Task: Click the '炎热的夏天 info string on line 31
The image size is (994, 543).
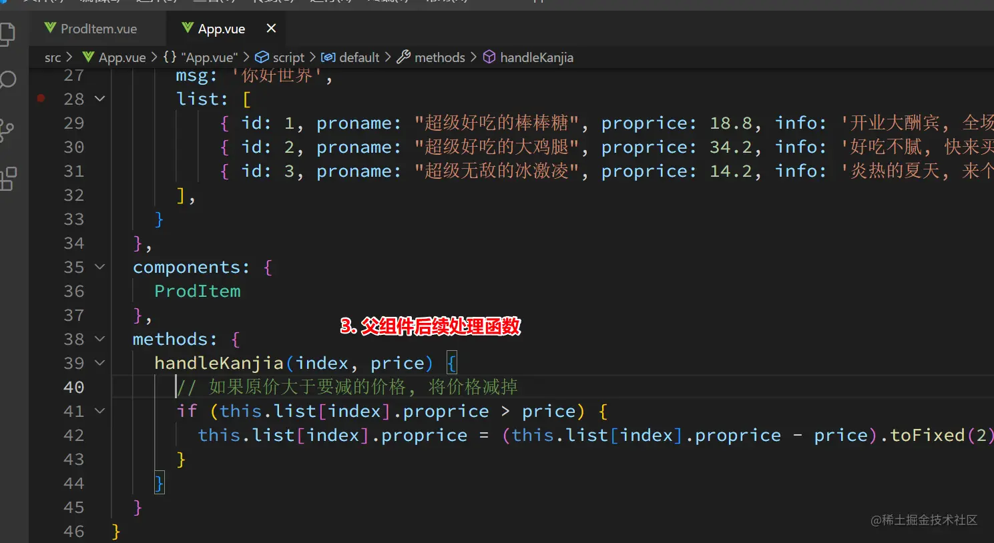Action: pyautogui.click(x=916, y=171)
